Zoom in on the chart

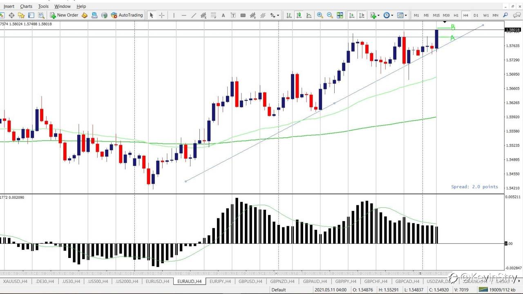click(320, 15)
